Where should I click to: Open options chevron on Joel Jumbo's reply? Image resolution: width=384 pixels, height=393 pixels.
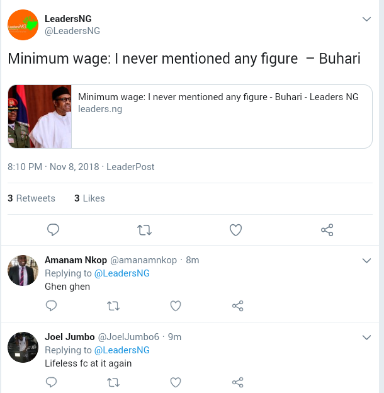pyautogui.click(x=367, y=338)
